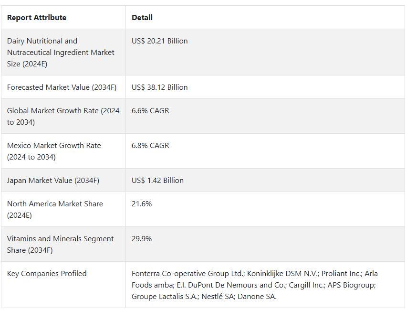Viewport: 406px width, 310px height.
Task: Click Fonterra Co-operative Group Ltd. text
Action: (x=187, y=274)
